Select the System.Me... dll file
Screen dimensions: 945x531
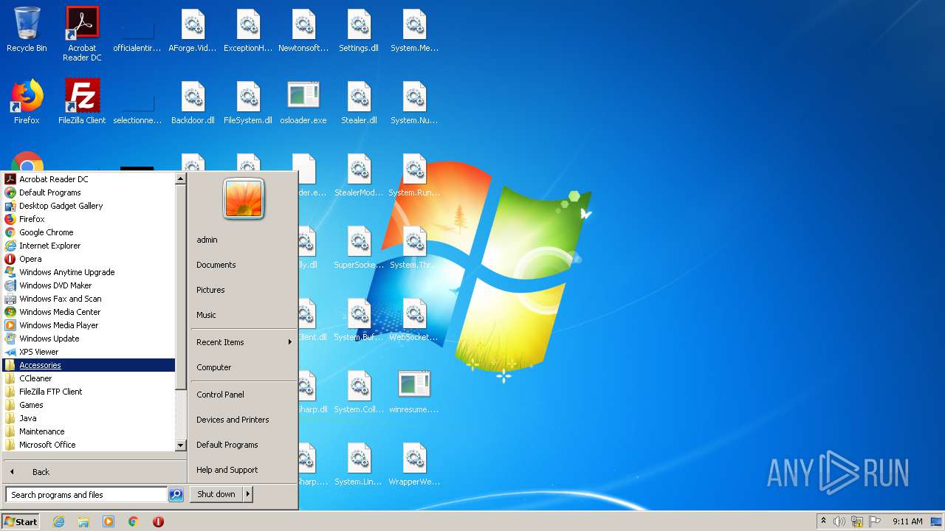414,31
